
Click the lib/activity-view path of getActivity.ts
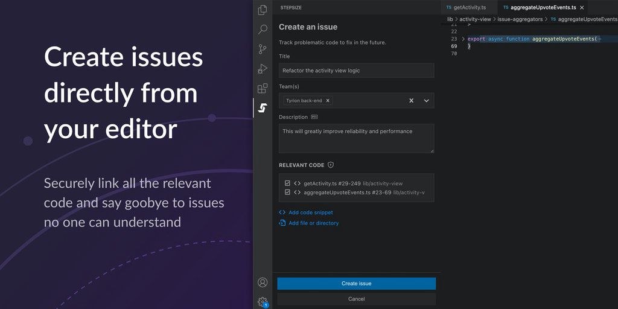tap(383, 183)
